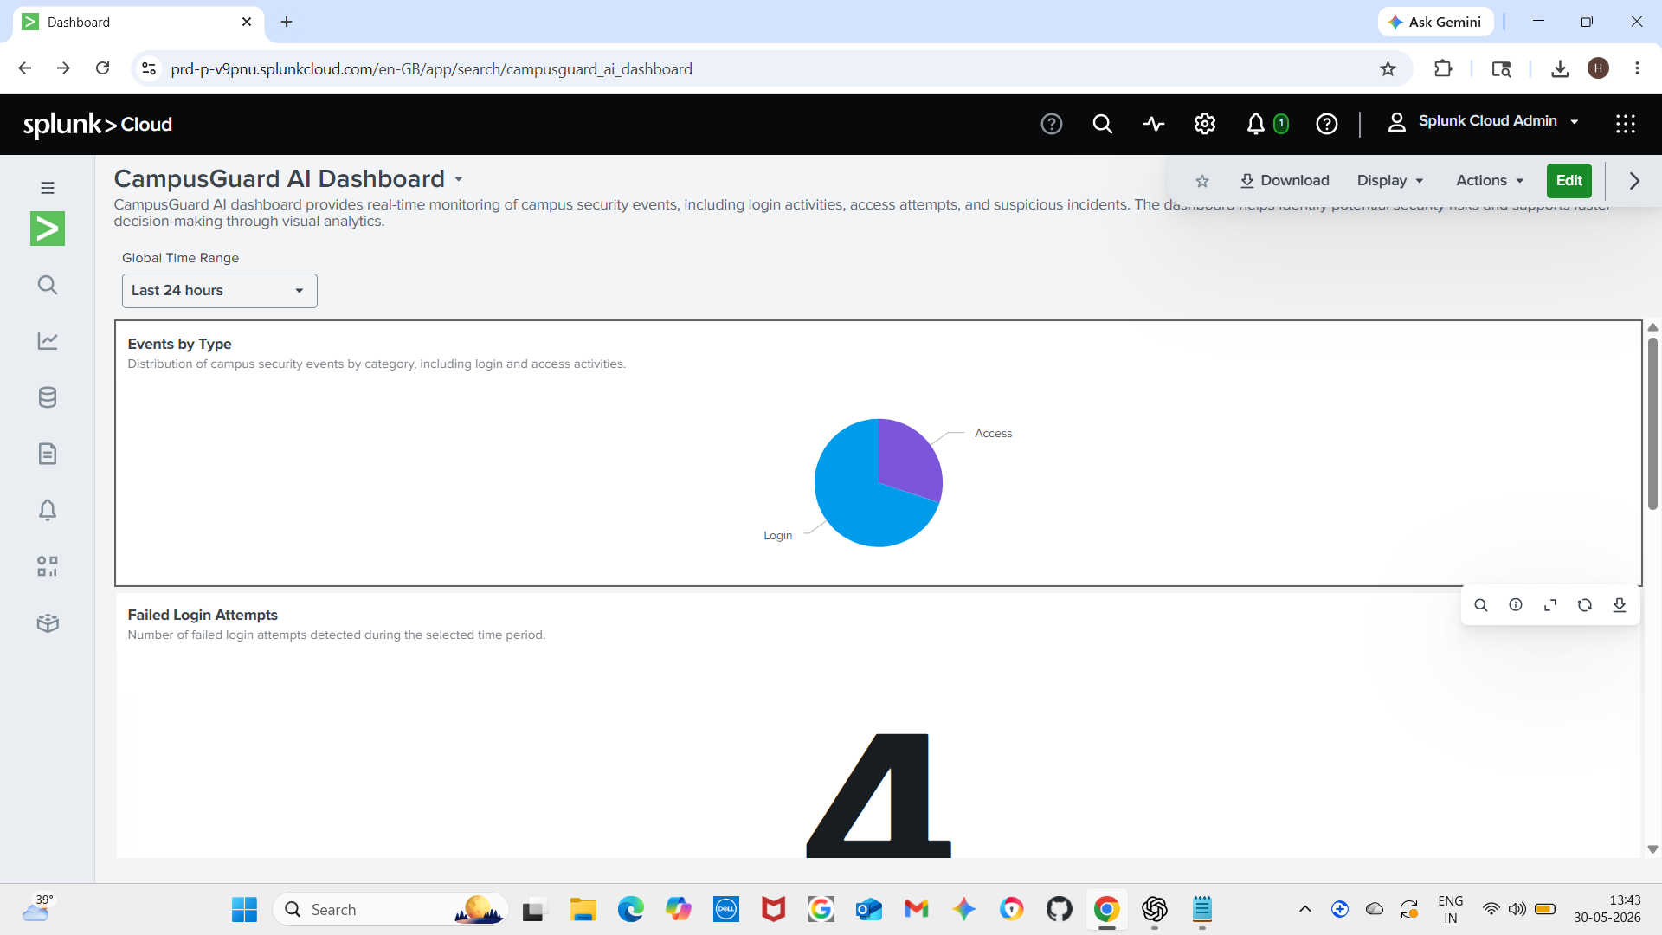Open the sidebar reports document icon

[x=48, y=454]
